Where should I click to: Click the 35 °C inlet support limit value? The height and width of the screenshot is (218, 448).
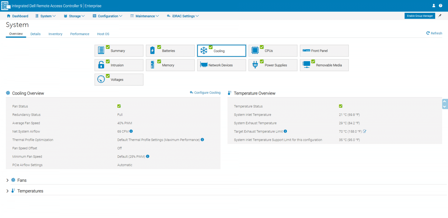349,140
